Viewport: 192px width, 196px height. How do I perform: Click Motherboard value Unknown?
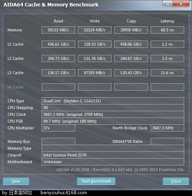click(x=113, y=162)
